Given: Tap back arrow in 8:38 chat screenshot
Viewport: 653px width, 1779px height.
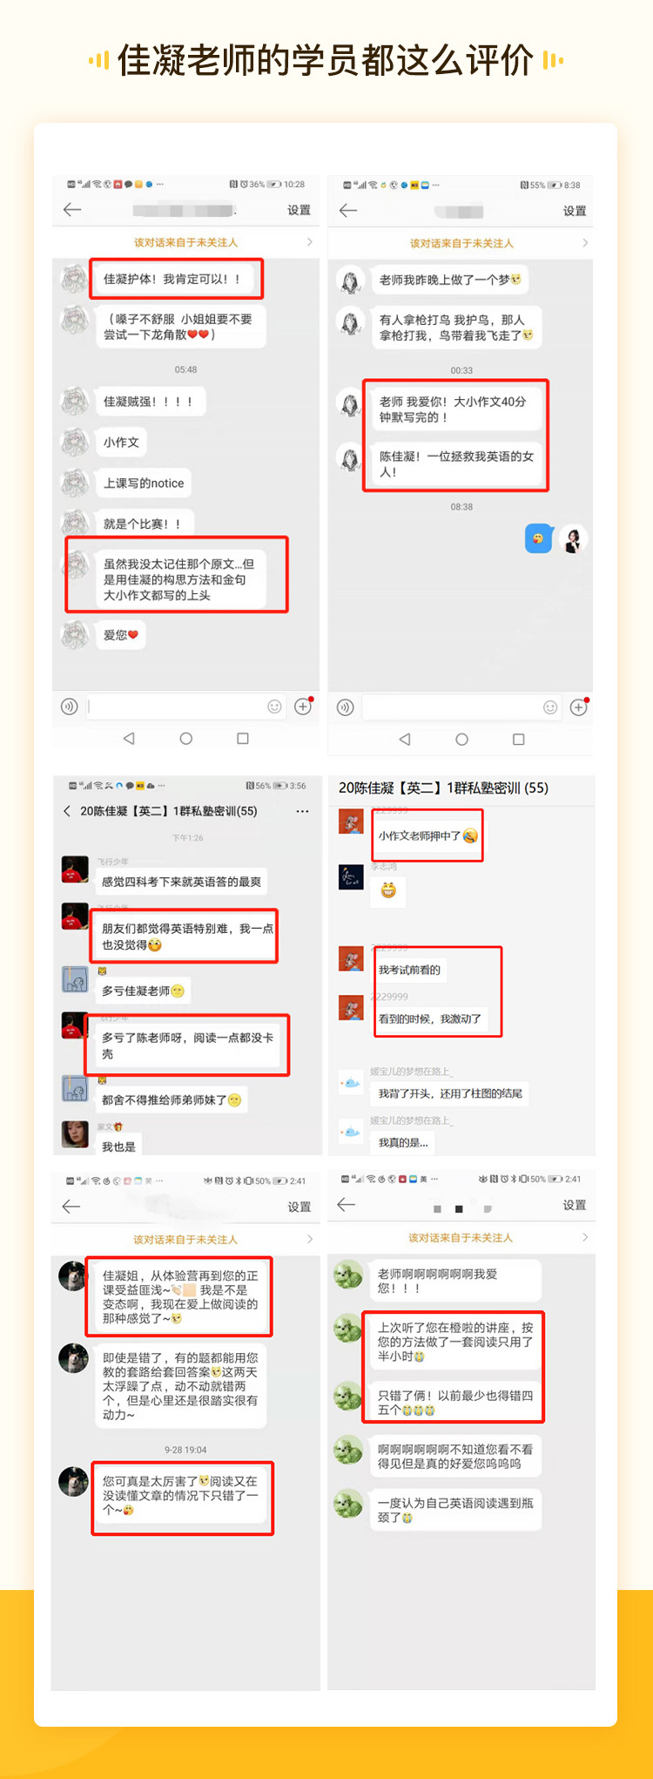Looking at the screenshot, I should (348, 211).
